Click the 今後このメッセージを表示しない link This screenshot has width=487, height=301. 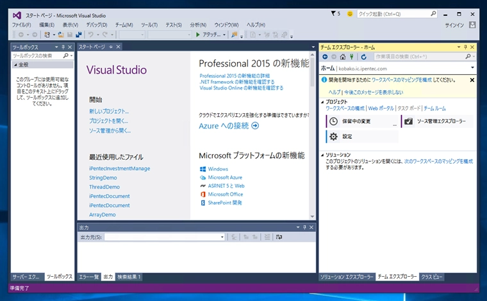click(374, 92)
